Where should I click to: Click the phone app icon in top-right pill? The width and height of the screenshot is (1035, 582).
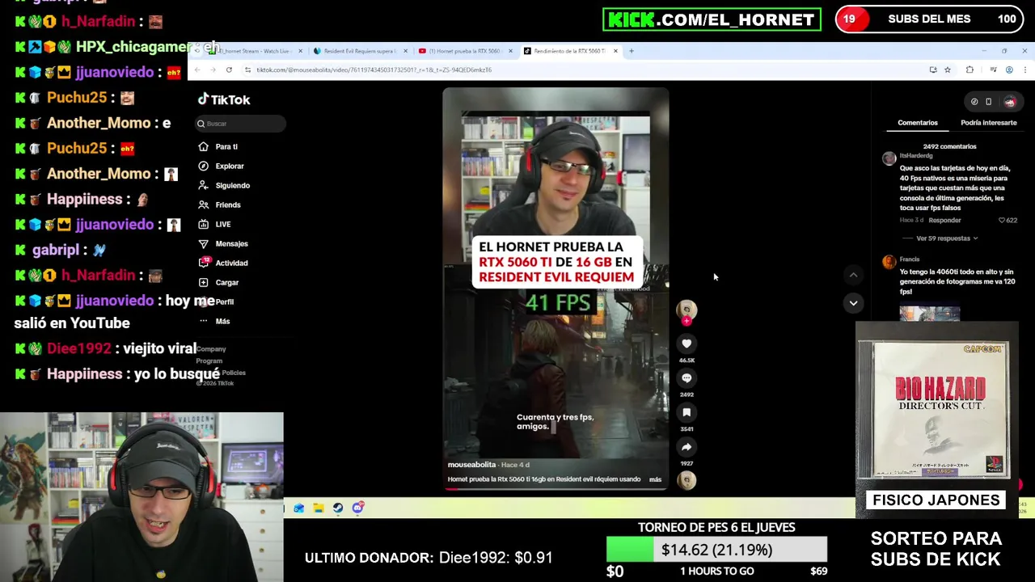pyautogui.click(x=988, y=102)
